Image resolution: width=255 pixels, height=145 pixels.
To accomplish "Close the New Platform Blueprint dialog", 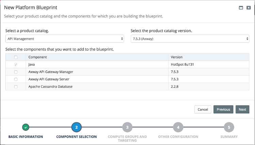I will (x=249, y=7).
